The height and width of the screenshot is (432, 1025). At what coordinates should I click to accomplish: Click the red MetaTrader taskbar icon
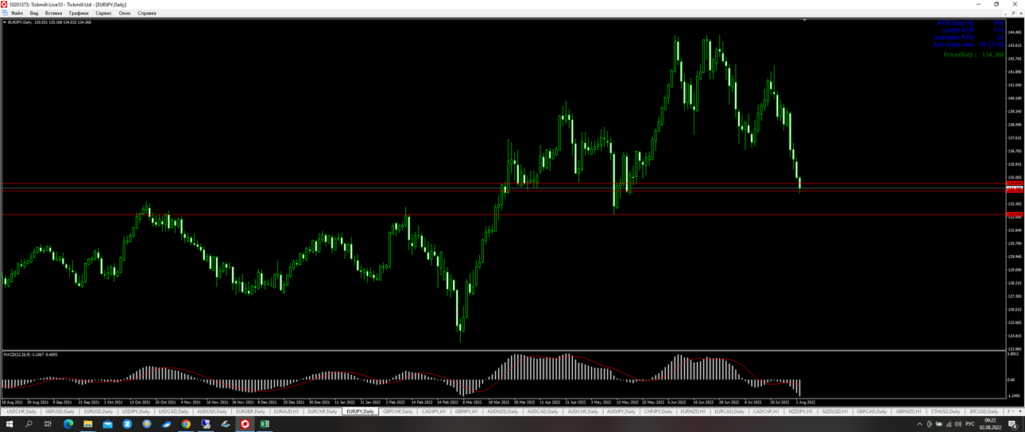coord(246,424)
